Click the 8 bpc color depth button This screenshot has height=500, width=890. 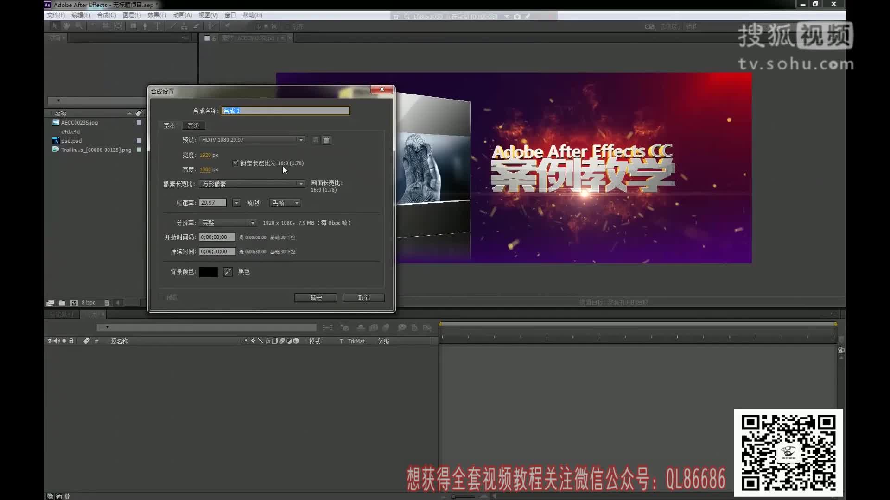(89, 303)
